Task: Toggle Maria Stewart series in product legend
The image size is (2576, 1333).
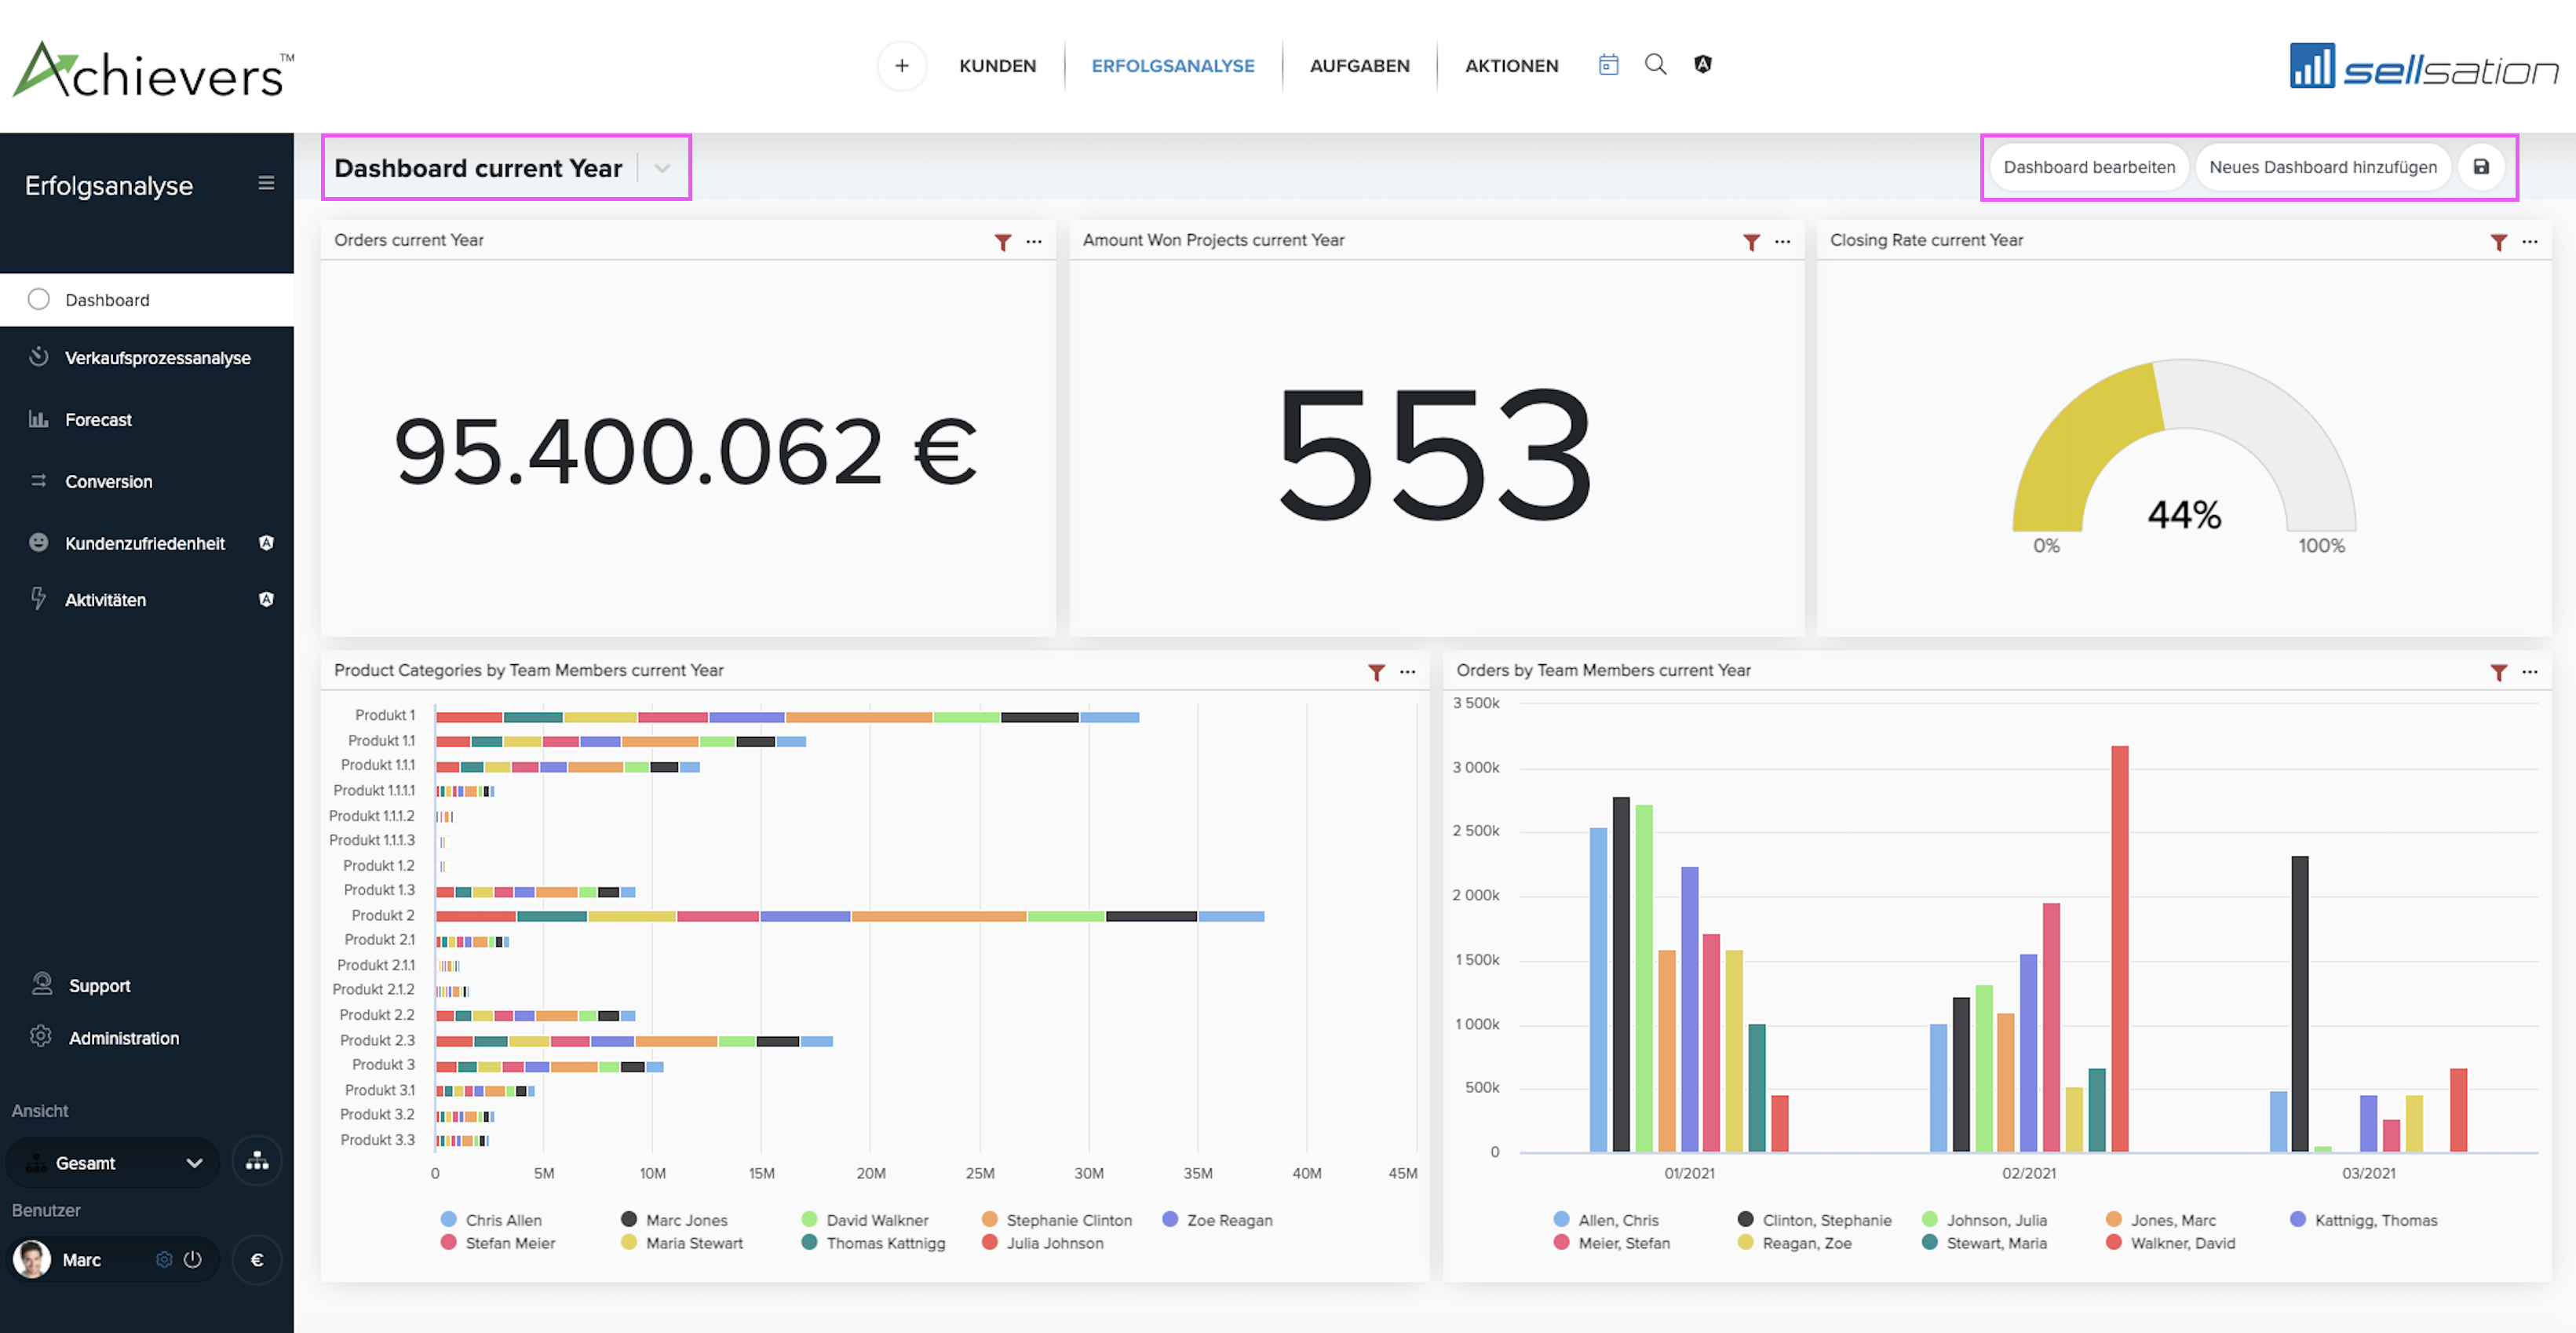Action: 682,1243
